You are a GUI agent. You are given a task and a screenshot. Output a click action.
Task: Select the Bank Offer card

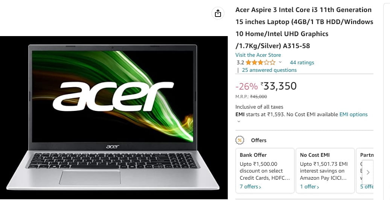tap(265, 171)
